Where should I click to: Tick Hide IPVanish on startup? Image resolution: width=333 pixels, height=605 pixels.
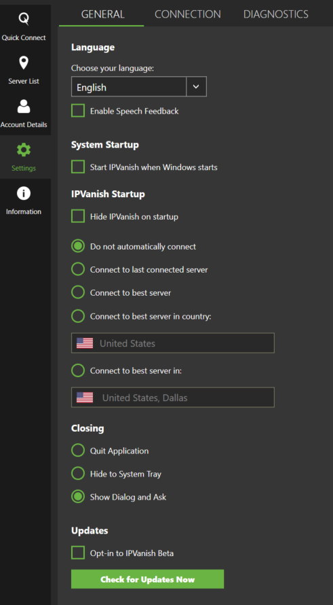click(78, 216)
